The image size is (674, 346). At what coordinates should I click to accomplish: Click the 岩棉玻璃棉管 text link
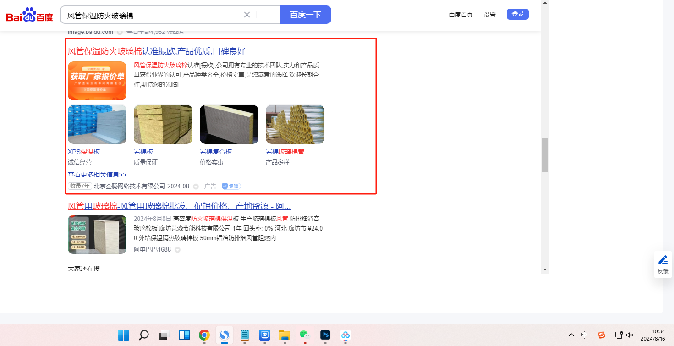pyautogui.click(x=285, y=152)
